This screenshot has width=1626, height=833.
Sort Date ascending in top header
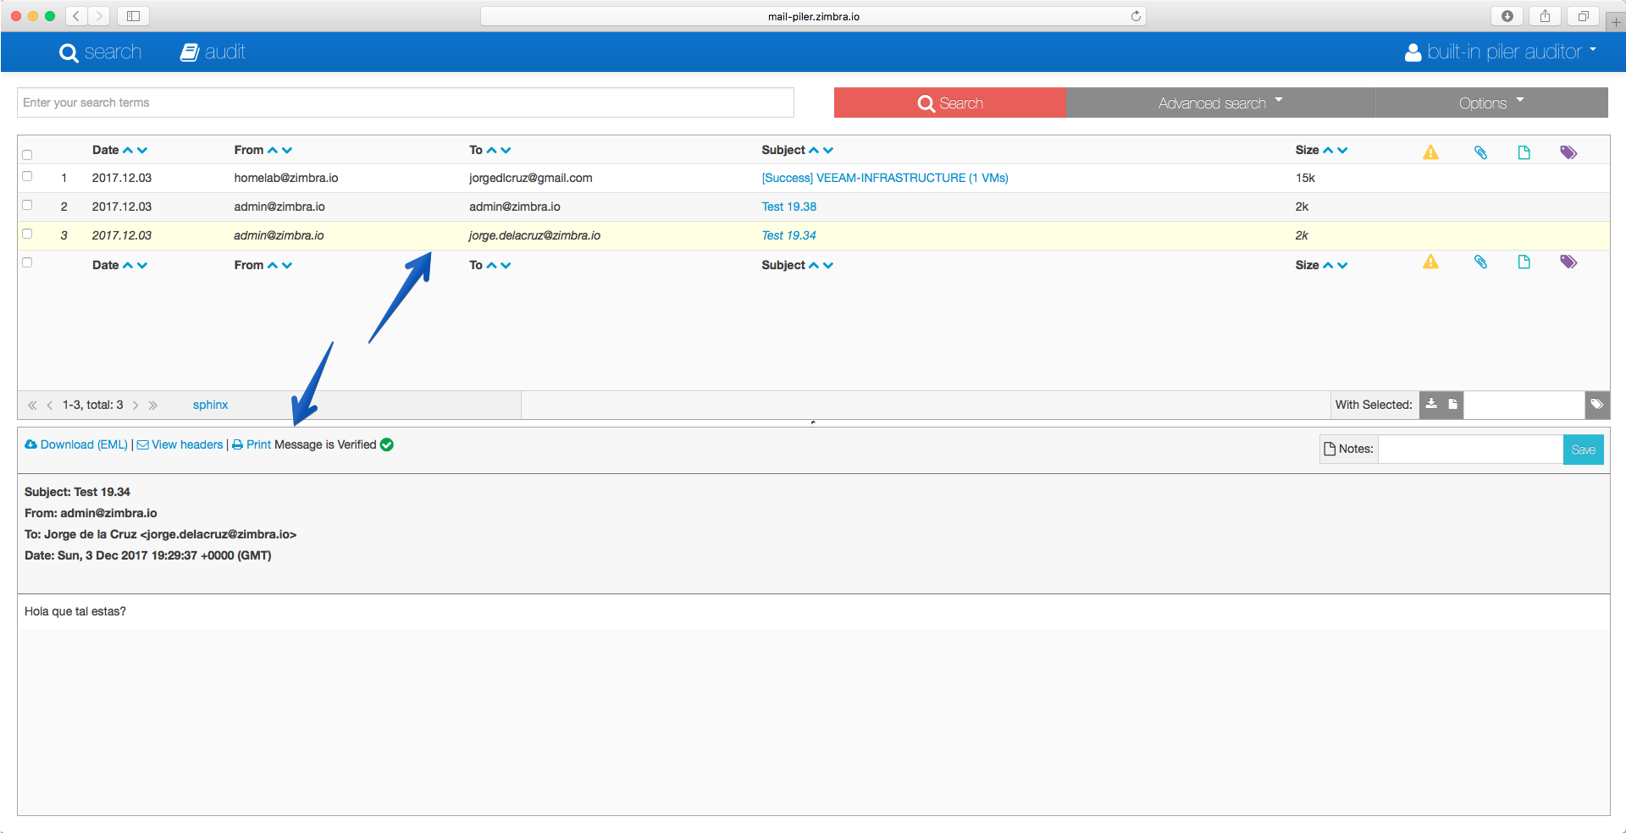(128, 150)
